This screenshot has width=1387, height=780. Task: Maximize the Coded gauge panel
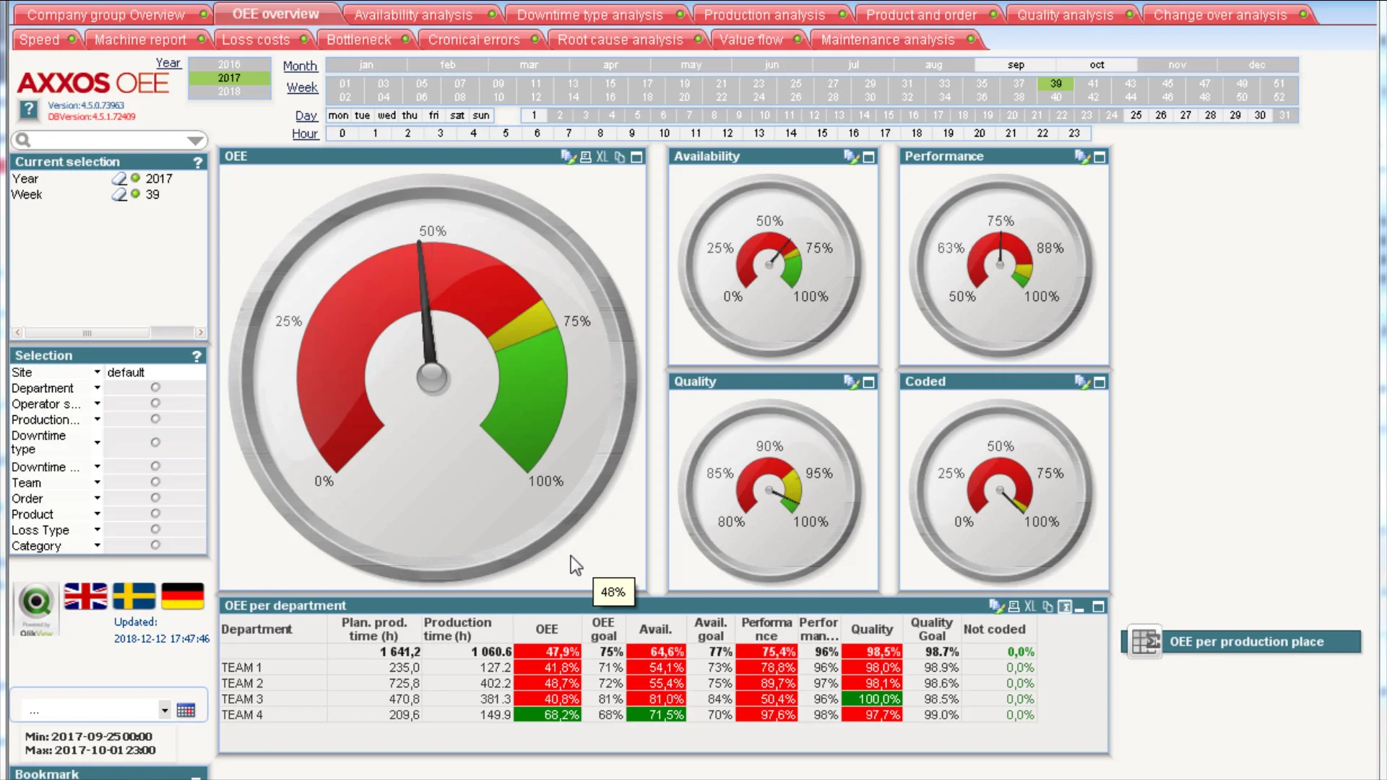tap(1099, 382)
